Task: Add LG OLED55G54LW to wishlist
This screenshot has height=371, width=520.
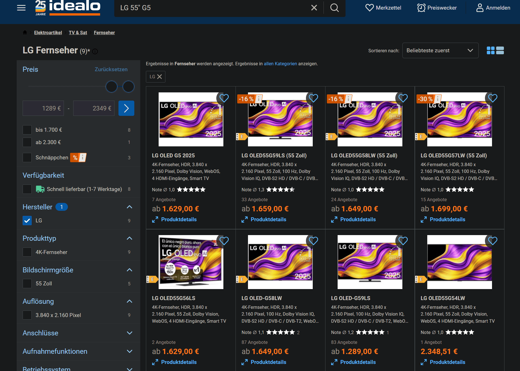Action: (x=493, y=241)
